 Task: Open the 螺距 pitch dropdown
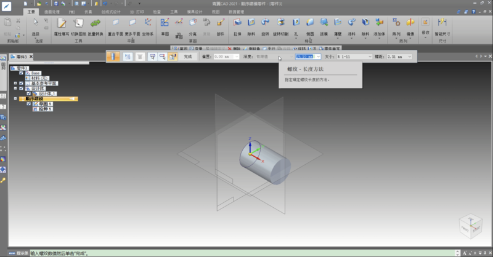click(x=409, y=57)
